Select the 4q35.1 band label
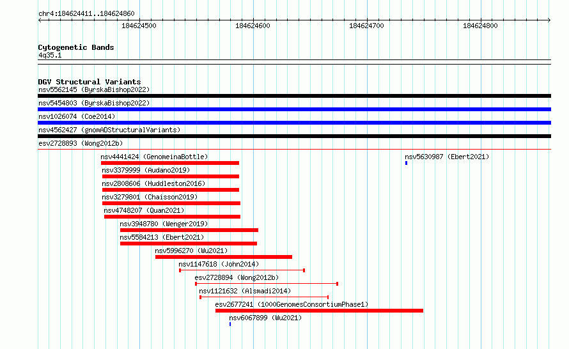Image resolution: width=569 pixels, height=349 pixels. tap(50, 55)
